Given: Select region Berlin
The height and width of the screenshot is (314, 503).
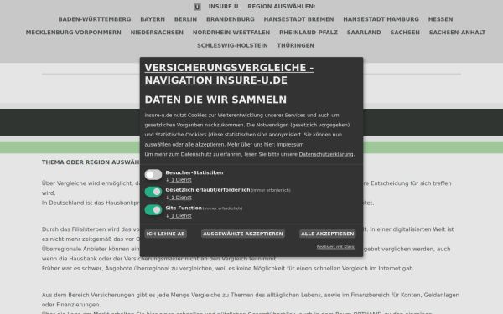Looking at the screenshot, I should click(186, 19).
